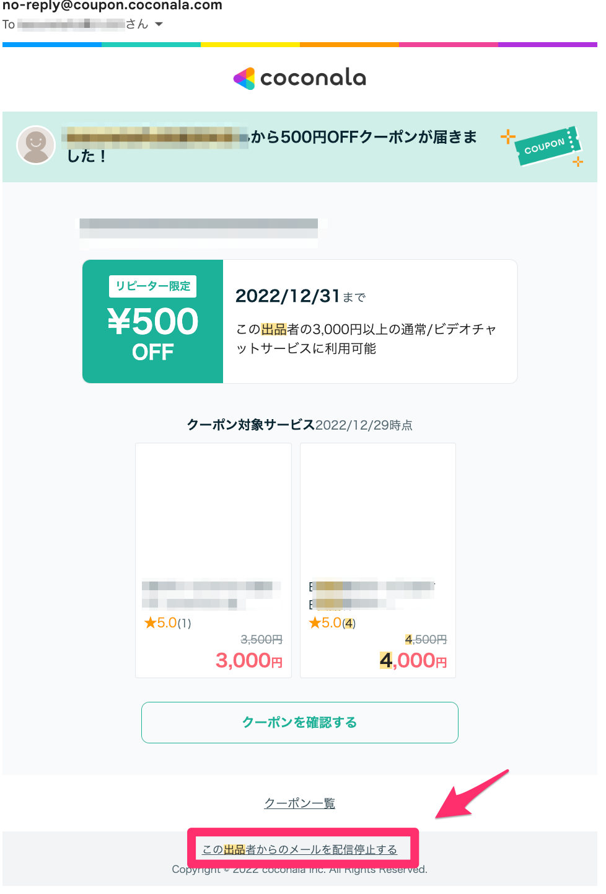Click the この出品者からのメールを配信停止する unsubscribe link
The height and width of the screenshot is (894, 606).
click(300, 849)
